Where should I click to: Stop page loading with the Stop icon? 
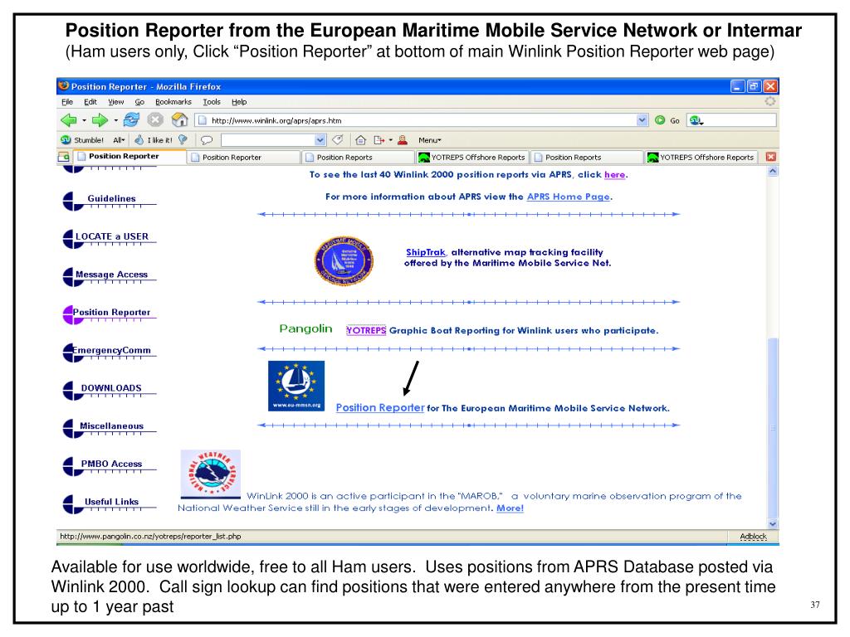(x=155, y=119)
